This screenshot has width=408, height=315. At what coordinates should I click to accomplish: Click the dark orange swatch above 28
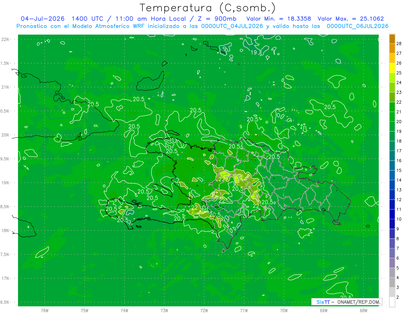point(392,39)
